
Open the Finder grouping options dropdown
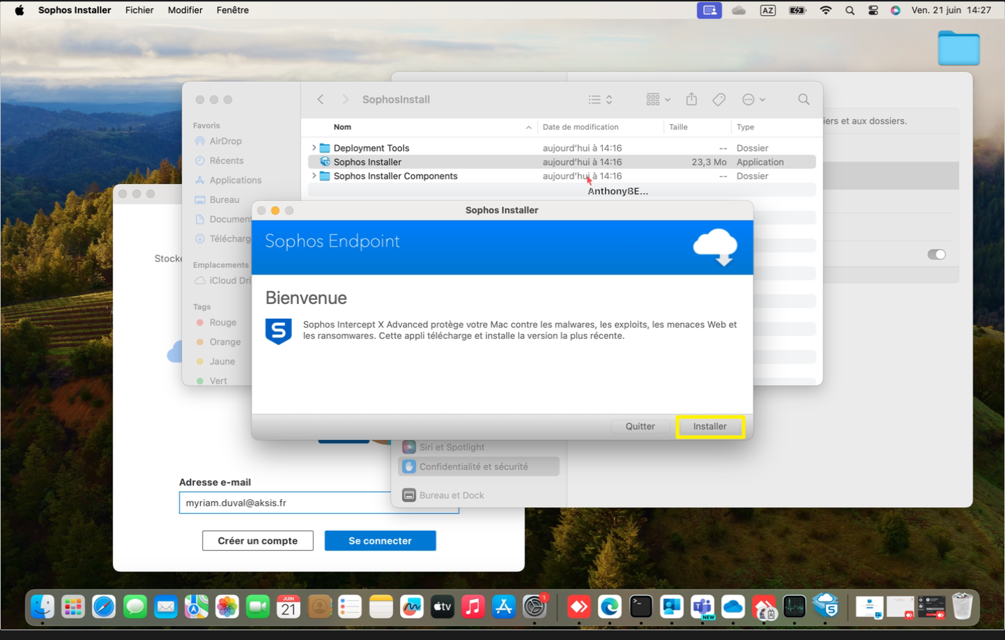pos(658,100)
